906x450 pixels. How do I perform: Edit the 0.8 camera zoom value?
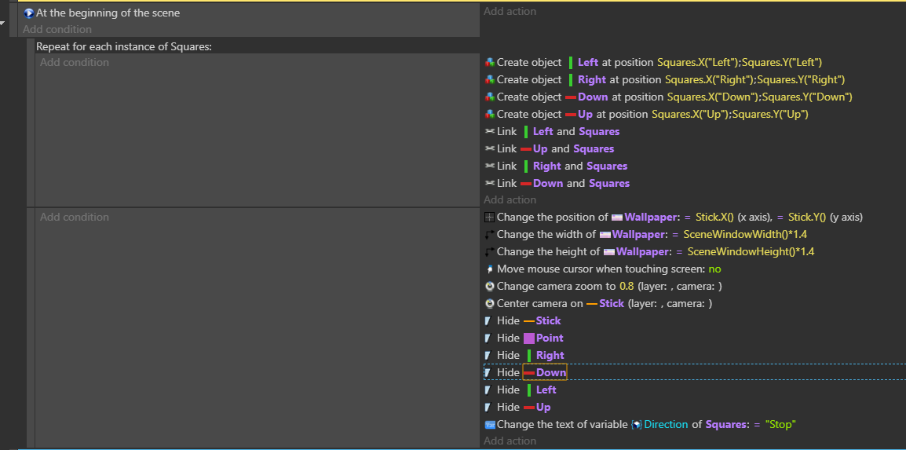pyautogui.click(x=627, y=287)
